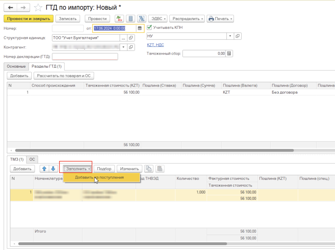Click the Провести и закрыть button
Viewport: 335px width, 250px height.
28,19
